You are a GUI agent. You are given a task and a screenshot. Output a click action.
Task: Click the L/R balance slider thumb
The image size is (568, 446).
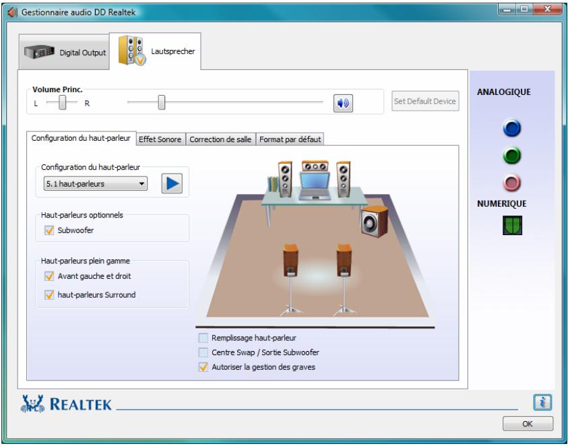[63, 102]
